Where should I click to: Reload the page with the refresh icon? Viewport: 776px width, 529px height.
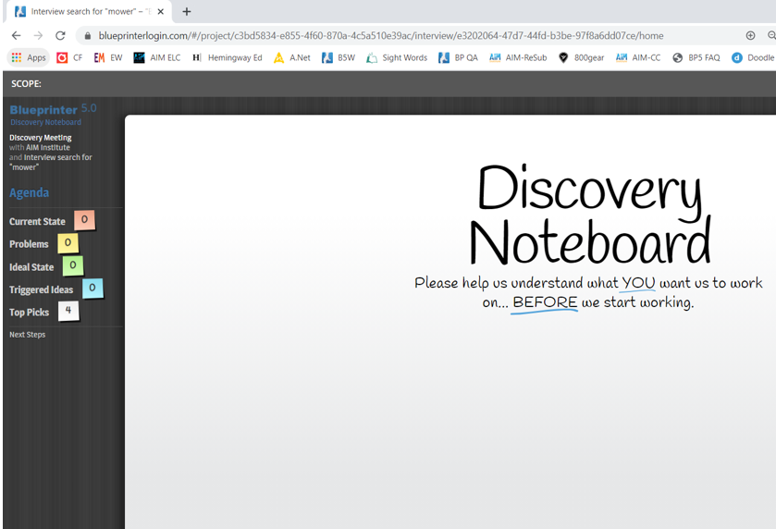pyautogui.click(x=60, y=36)
